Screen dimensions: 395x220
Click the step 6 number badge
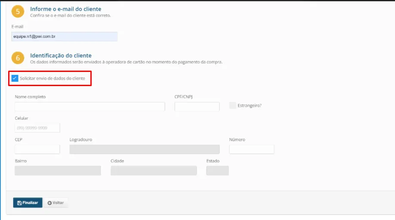[x=18, y=58]
